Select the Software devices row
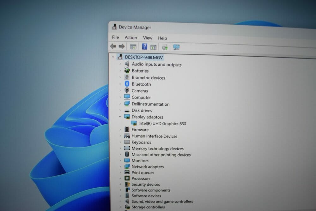The height and width of the screenshot is (211, 316). (x=146, y=196)
